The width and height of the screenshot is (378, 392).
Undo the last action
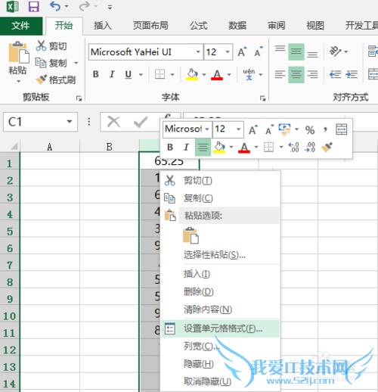(x=55, y=6)
